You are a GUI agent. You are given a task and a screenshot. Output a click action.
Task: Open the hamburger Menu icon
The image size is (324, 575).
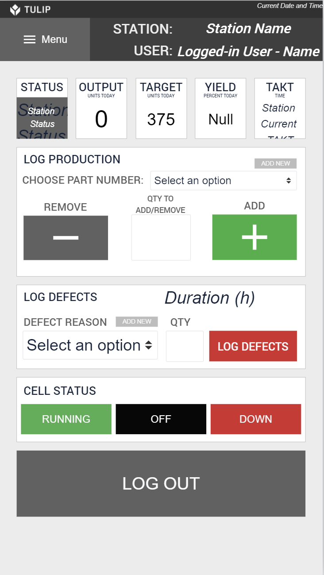pos(30,39)
